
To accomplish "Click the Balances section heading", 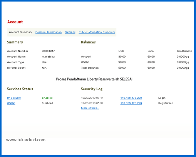I will pos(88,42).
